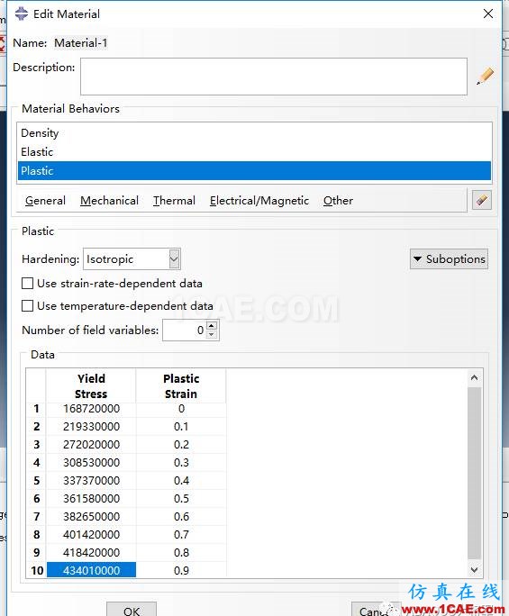Select yield stress cell 401420000
The width and height of the screenshot is (509, 616).
91,535
